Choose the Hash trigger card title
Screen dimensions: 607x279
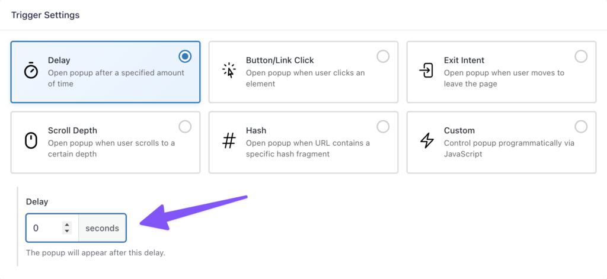(256, 130)
